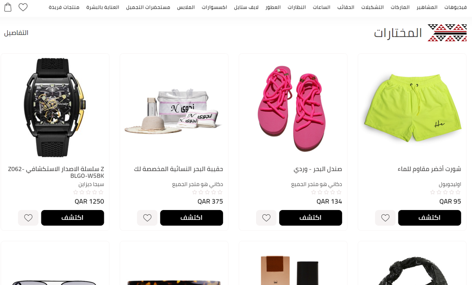Click heart button under the Z062 watch

(x=28, y=217)
